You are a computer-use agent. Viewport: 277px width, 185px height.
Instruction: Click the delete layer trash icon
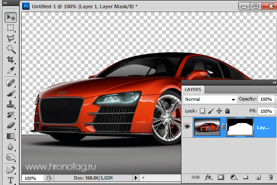click(271, 177)
